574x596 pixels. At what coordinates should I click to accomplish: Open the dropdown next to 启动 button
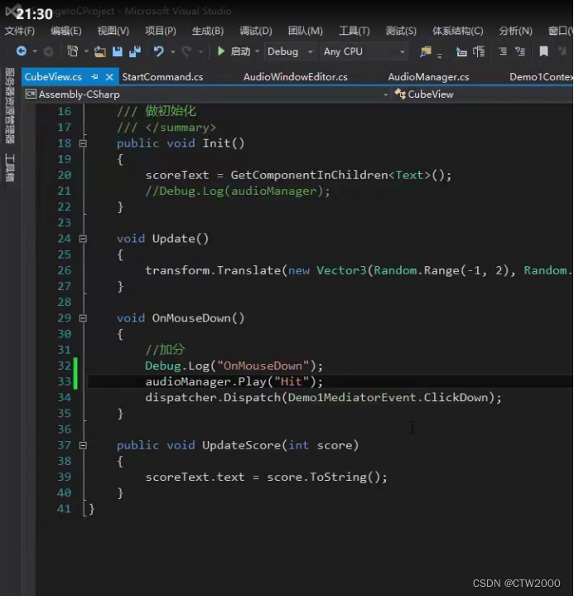point(257,51)
